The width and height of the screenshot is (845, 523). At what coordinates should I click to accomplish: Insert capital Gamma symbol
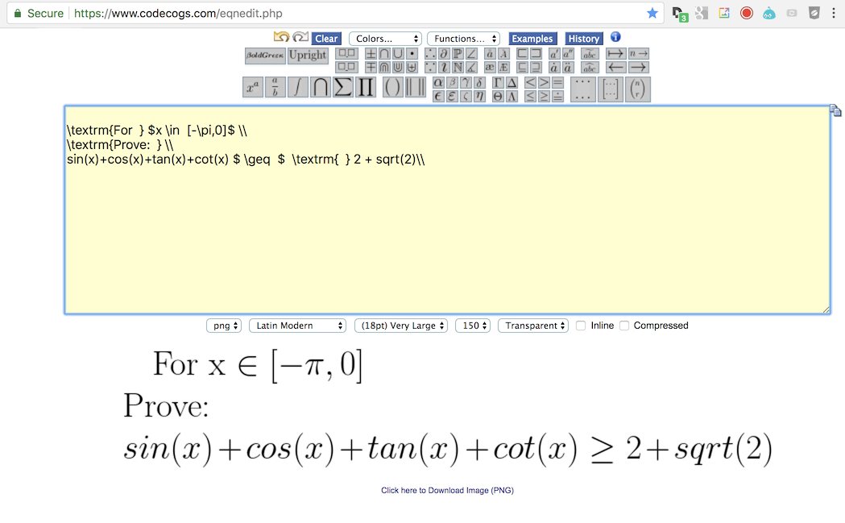point(498,82)
